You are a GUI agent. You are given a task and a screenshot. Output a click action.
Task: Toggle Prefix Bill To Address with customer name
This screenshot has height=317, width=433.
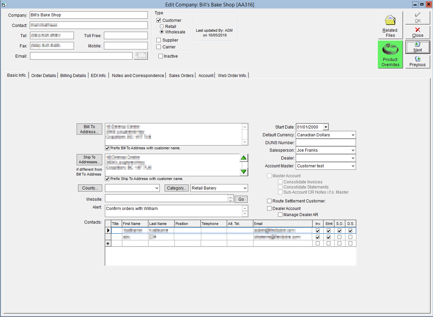[107, 148]
